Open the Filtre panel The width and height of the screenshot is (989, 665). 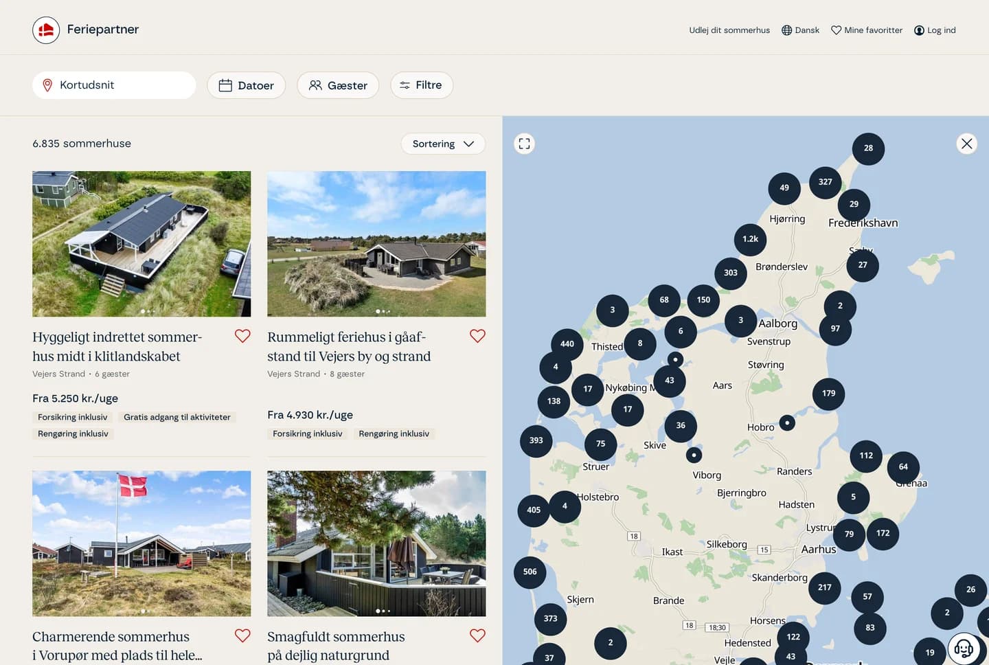pyautogui.click(x=422, y=85)
